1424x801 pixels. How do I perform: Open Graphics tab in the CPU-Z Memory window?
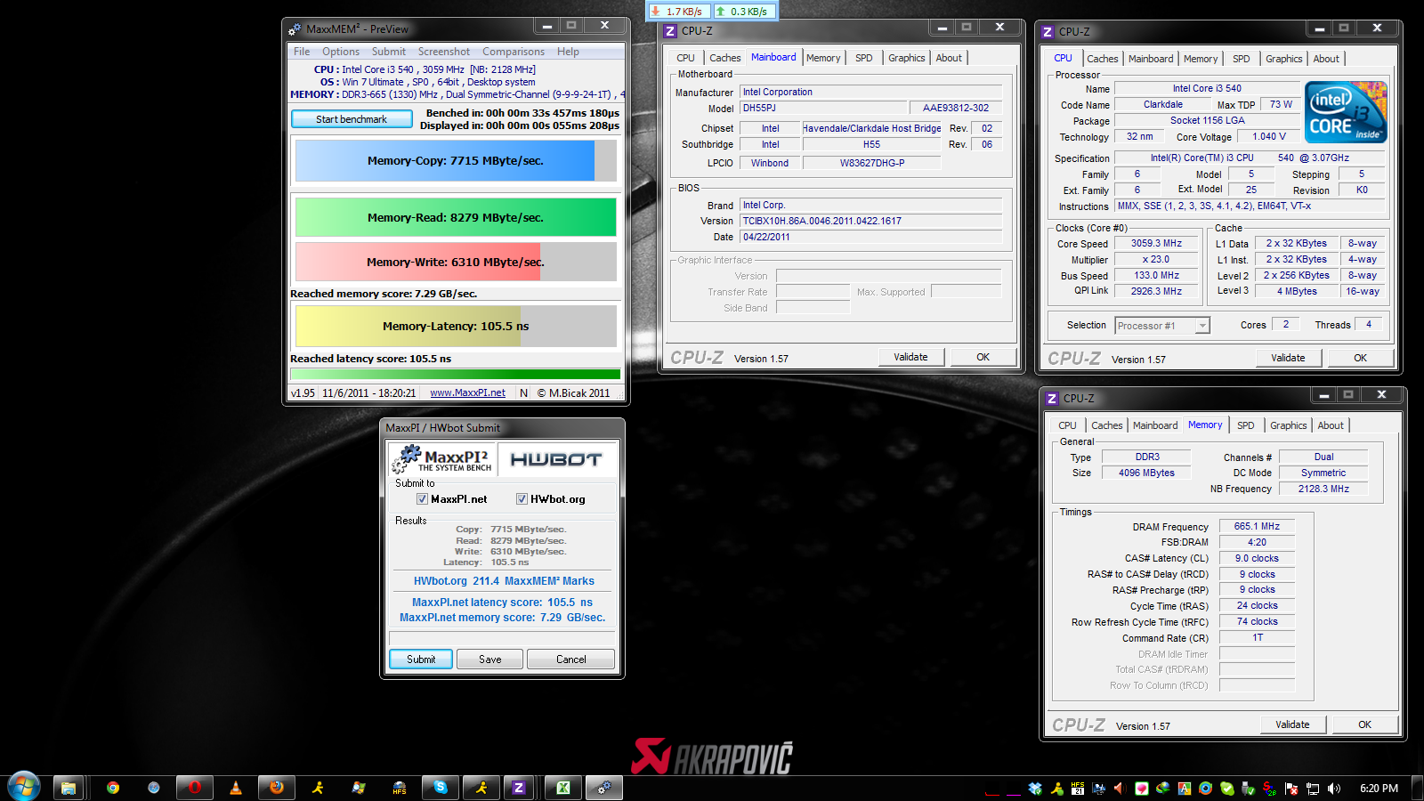point(1289,425)
